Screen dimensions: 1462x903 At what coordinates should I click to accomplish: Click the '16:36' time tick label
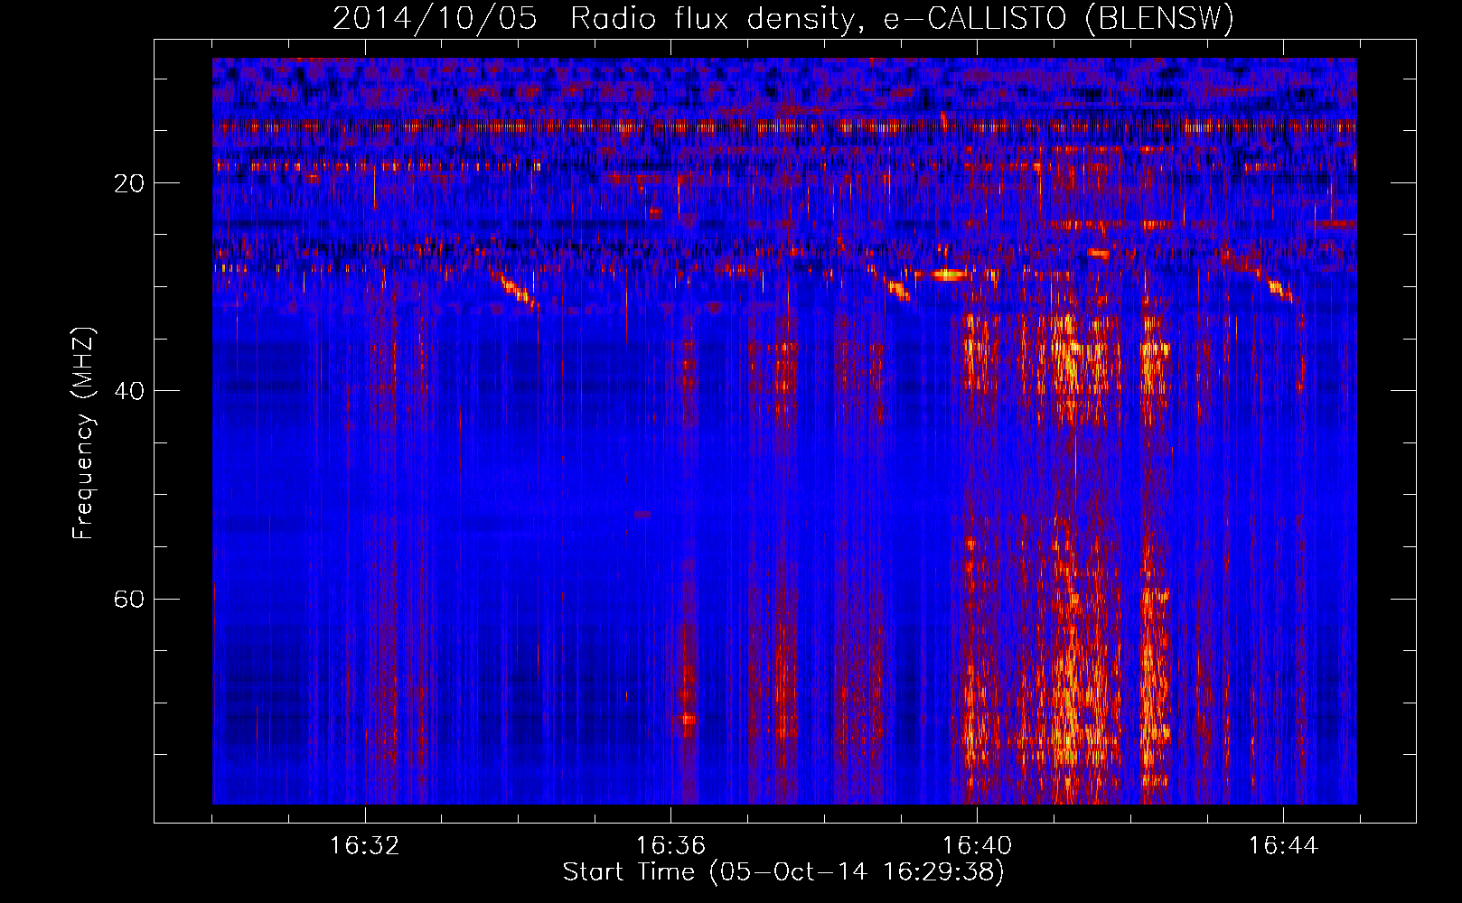pos(670,846)
